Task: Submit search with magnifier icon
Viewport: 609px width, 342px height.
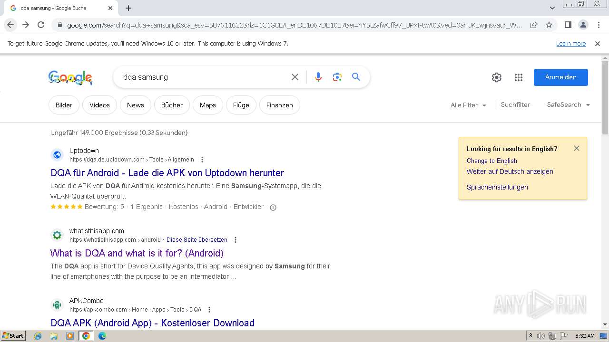Action: [356, 77]
